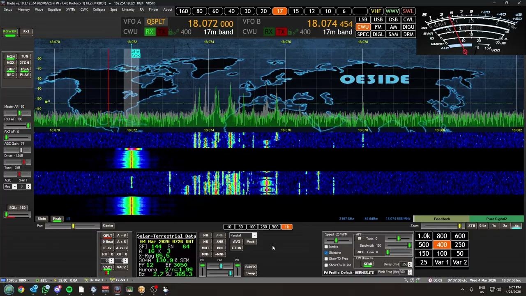Toggle the MON monitor button
This screenshot has height=296, width=526.
click(11, 57)
